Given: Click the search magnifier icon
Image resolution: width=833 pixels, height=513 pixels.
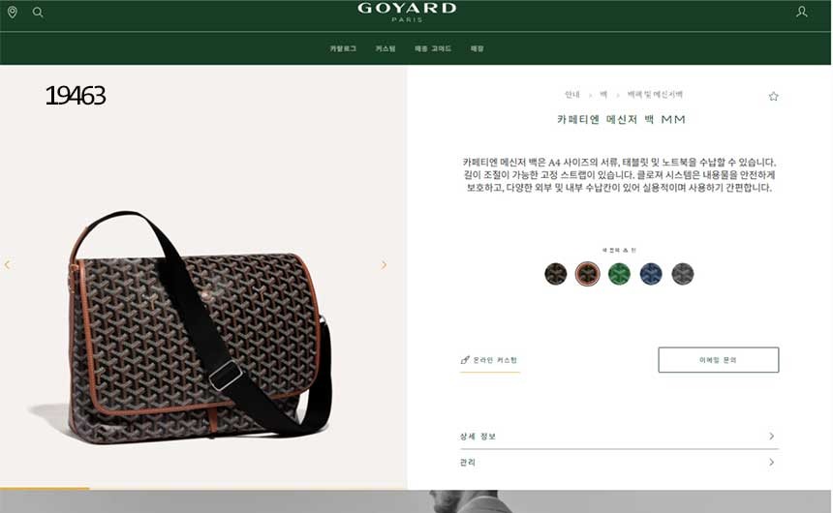Looking at the screenshot, I should pos(38,12).
